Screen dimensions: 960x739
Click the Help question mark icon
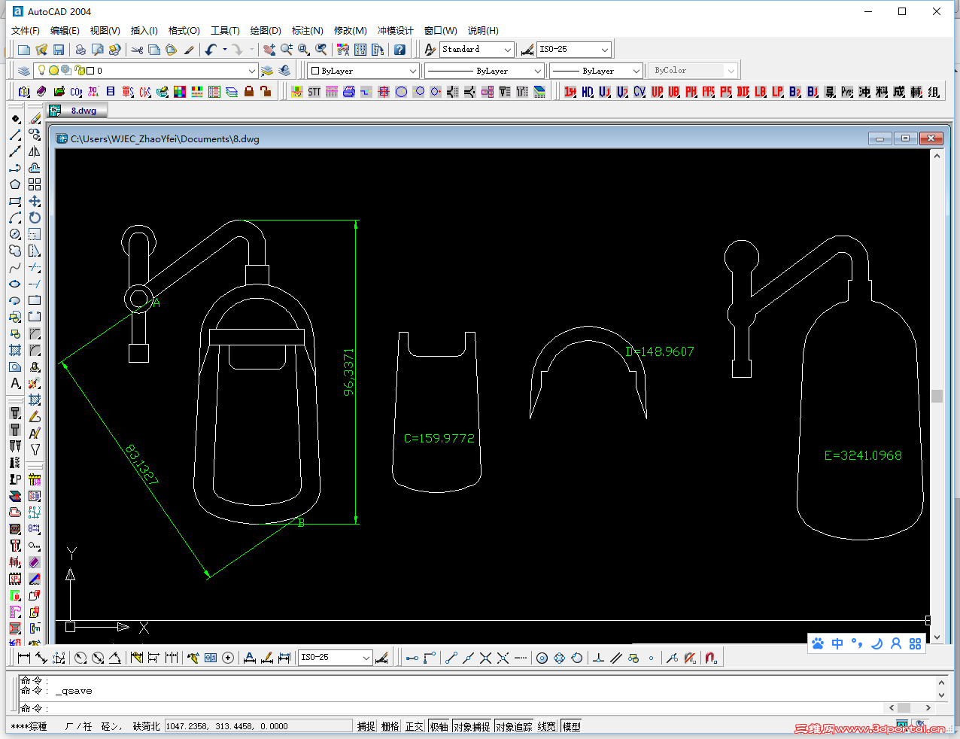click(399, 50)
